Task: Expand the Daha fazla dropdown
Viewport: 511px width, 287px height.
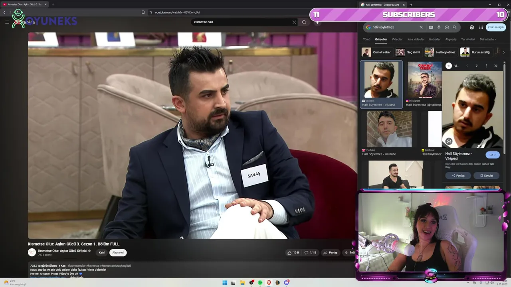Action: click(x=488, y=39)
